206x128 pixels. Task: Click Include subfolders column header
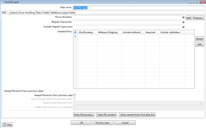tap(172, 32)
